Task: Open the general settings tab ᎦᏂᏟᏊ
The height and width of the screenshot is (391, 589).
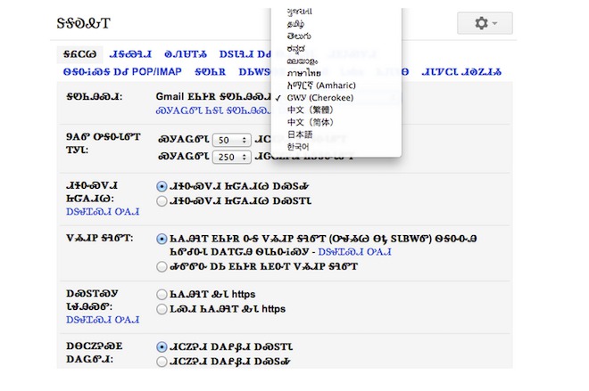Action: 79,54
